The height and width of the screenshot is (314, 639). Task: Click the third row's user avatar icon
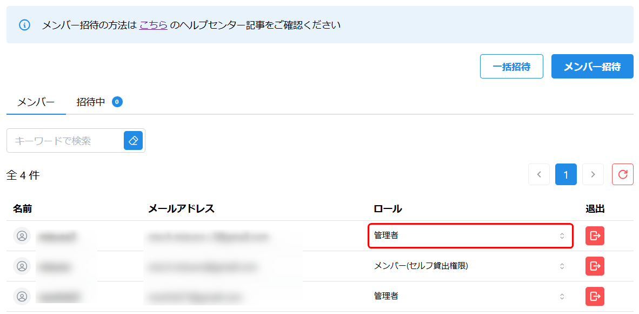pyautogui.click(x=22, y=296)
